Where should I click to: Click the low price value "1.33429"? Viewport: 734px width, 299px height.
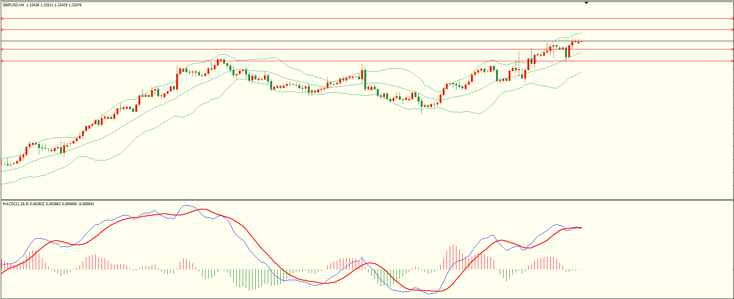pos(61,5)
